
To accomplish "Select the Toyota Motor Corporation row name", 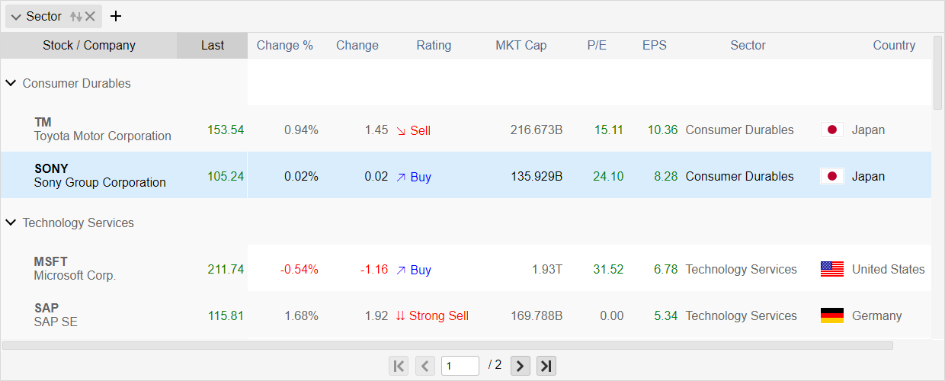I will click(x=103, y=136).
